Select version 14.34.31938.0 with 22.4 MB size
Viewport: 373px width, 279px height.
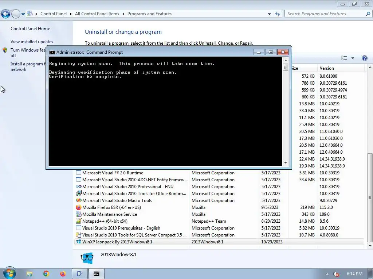(332, 159)
